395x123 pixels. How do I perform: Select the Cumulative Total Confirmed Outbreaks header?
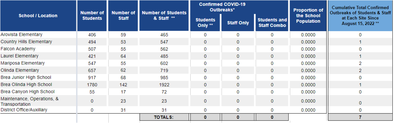[360, 16]
